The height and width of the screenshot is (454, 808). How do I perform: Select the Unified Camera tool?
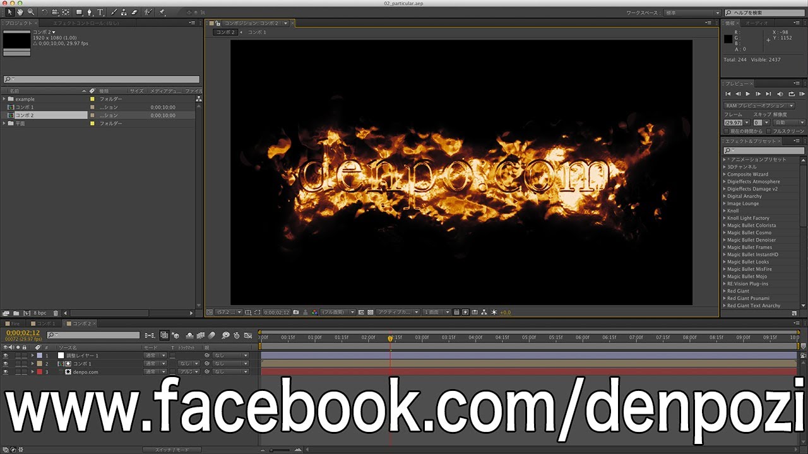point(55,12)
